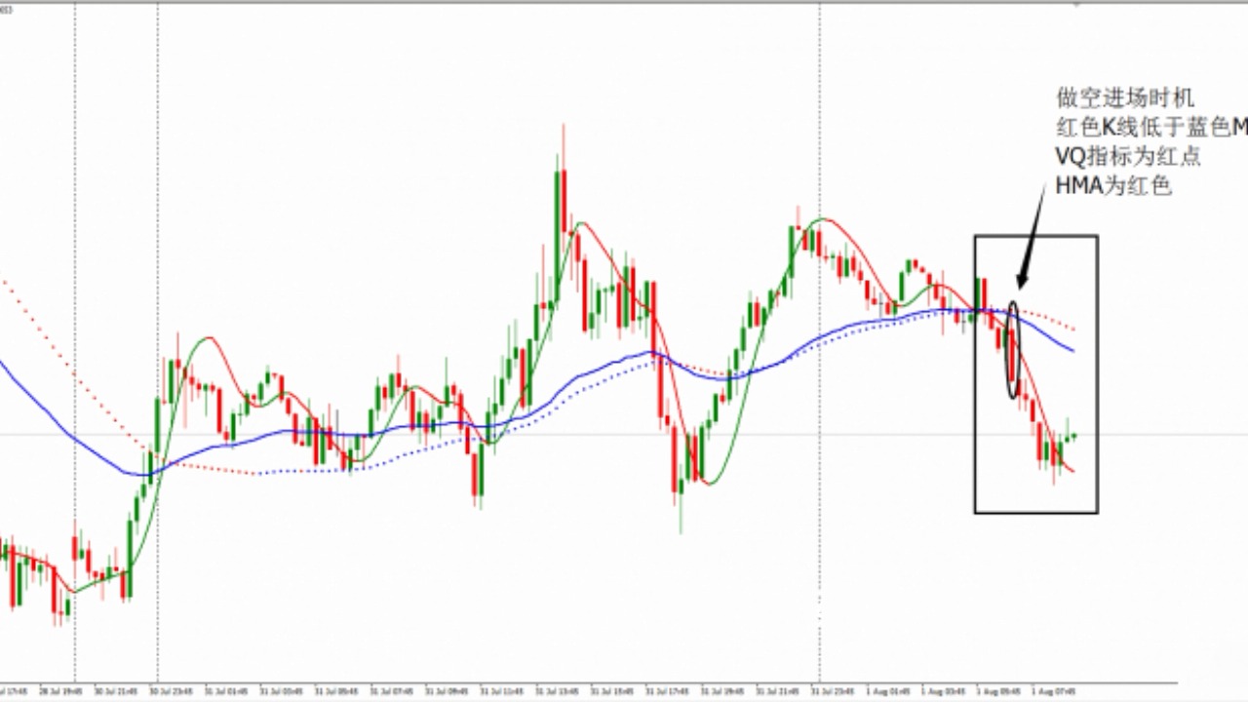
Task: Select the 'VQ指标为红点' annotation line
Action: [x=1128, y=157]
